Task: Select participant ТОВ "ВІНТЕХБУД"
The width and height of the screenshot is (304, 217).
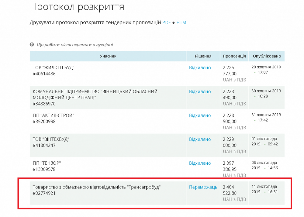Action: tap(51, 139)
